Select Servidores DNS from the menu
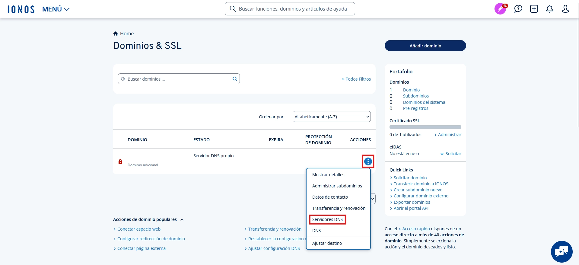This screenshot has width=579, height=265. [x=327, y=219]
